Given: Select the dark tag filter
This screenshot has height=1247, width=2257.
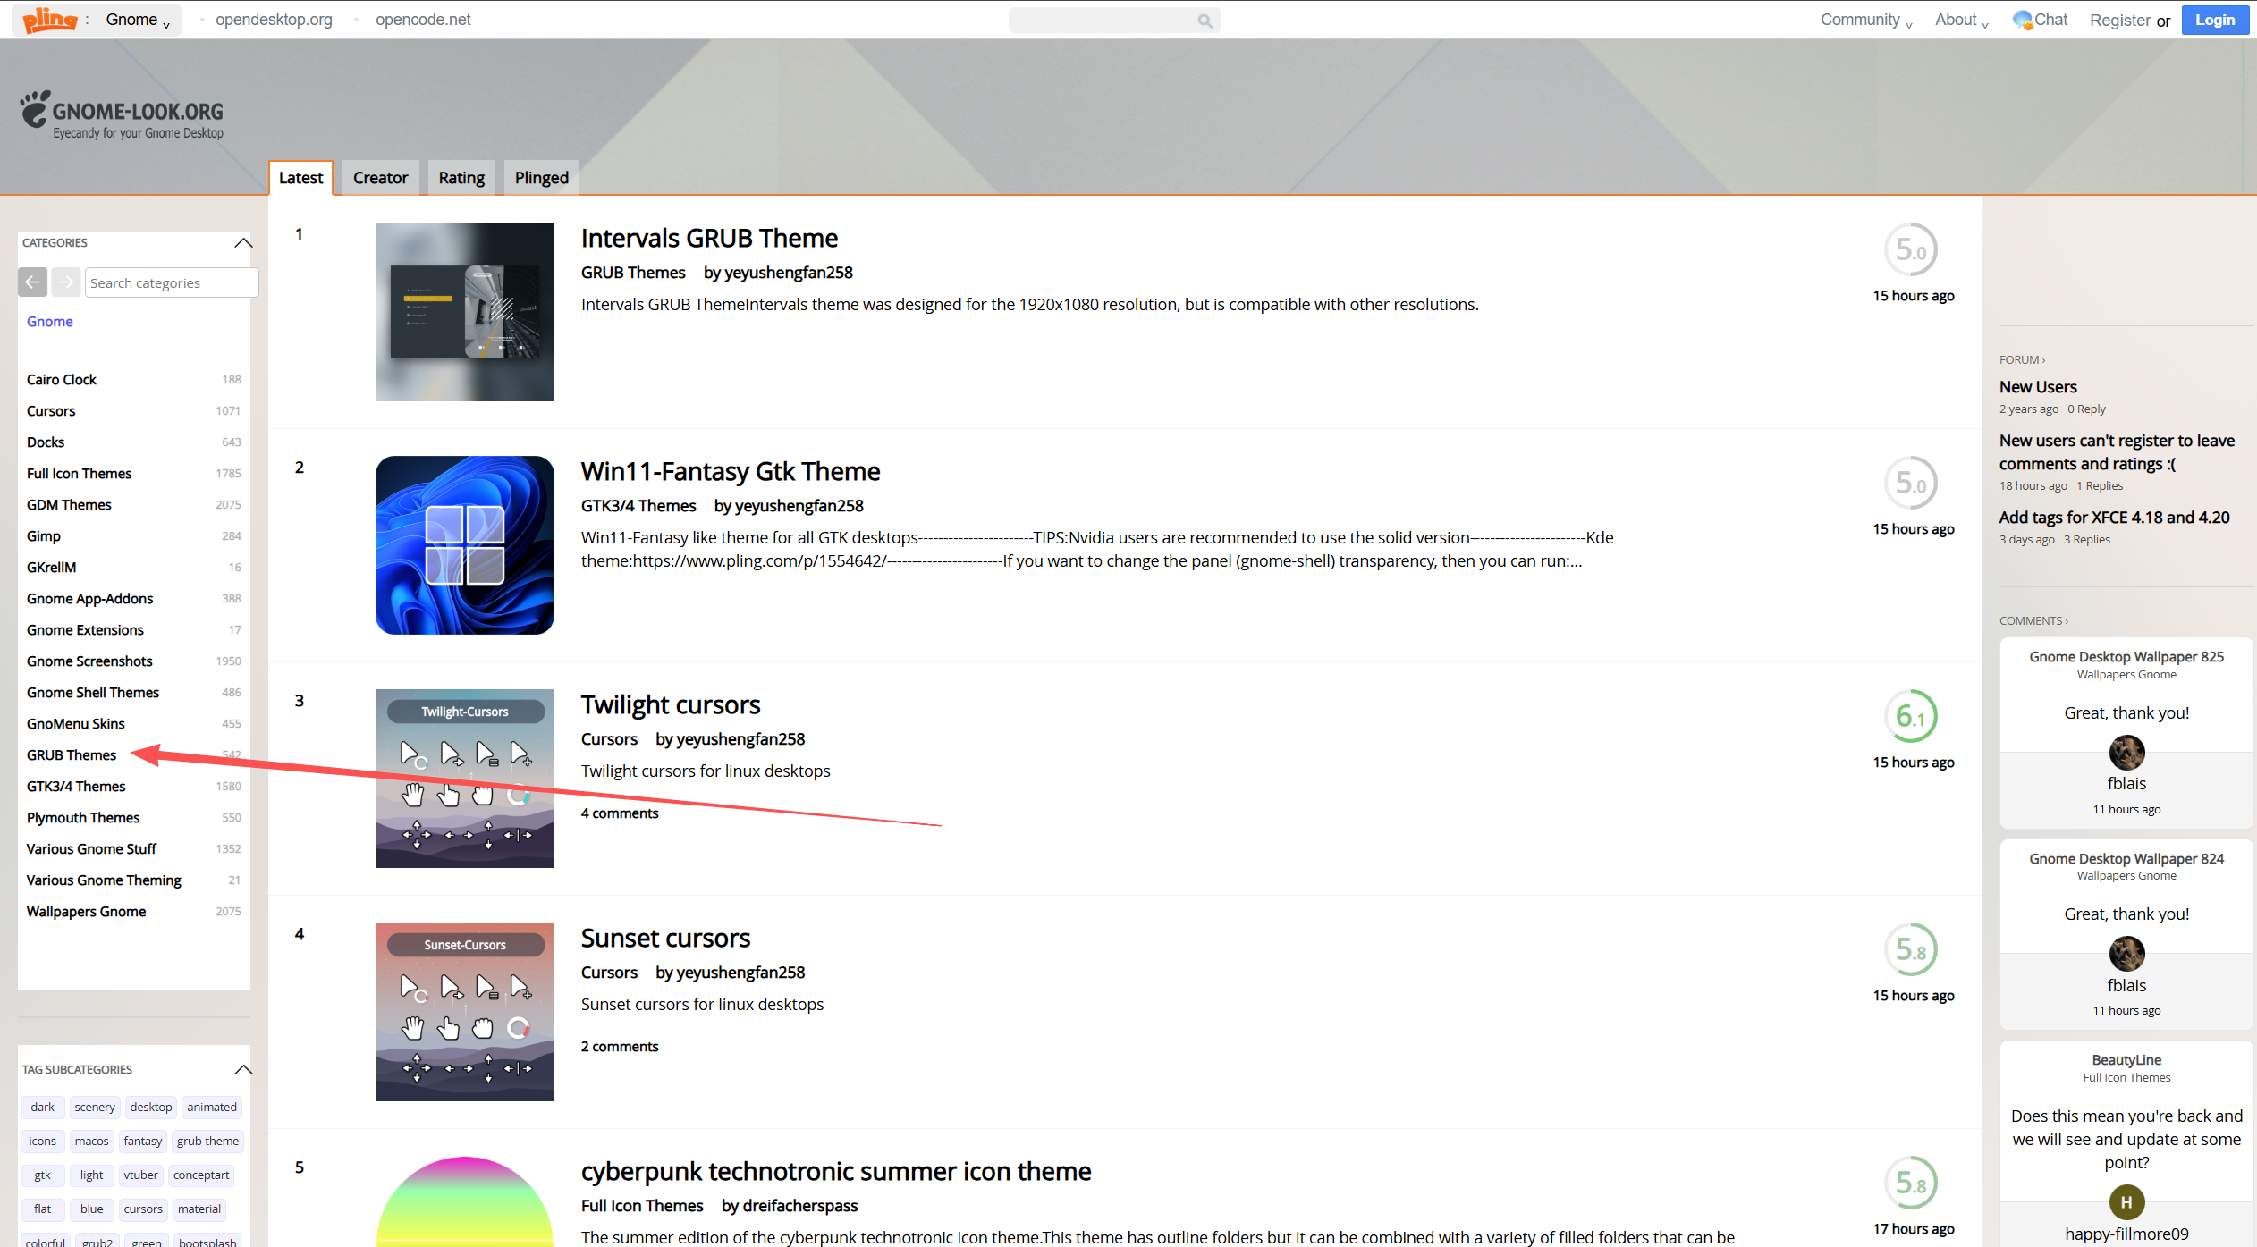Looking at the screenshot, I should [42, 1108].
